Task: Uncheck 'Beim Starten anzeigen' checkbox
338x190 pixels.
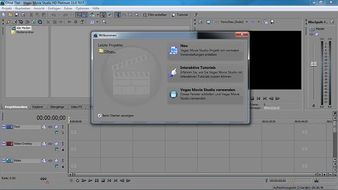Action: click(99, 116)
